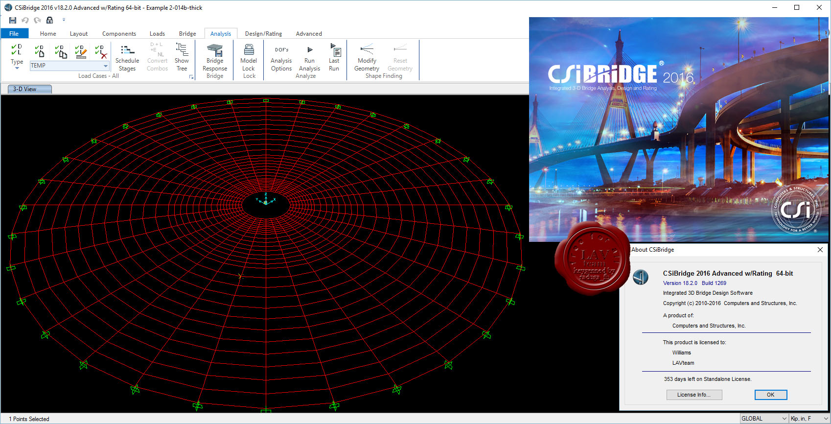The height and width of the screenshot is (424, 831).
Task: Close the About CSiBridge dialog
Action: tap(820, 250)
